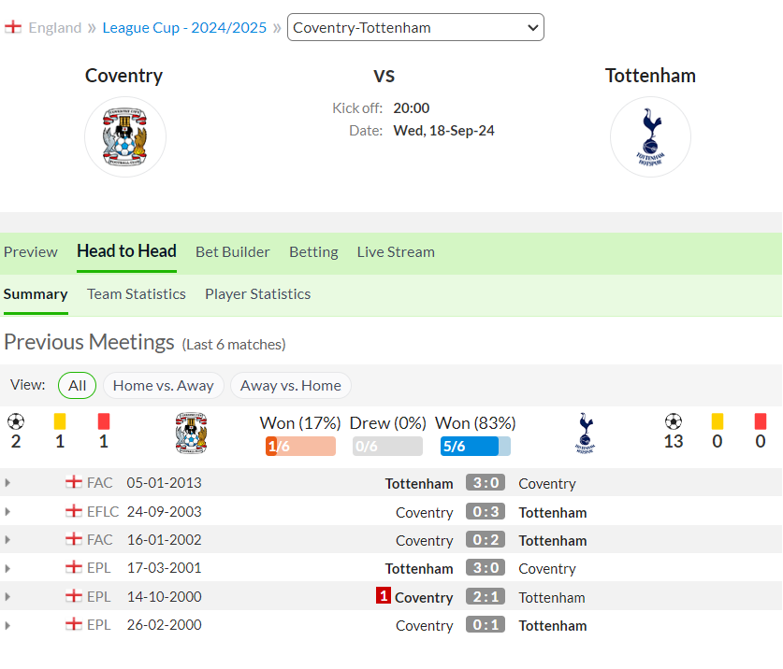
Task: Click red card badge beside Coventry 2:1
Action: tap(383, 596)
